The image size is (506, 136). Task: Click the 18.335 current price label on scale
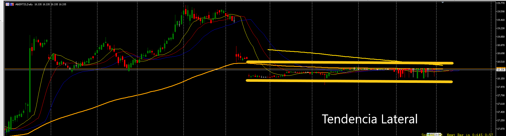coord(500,70)
